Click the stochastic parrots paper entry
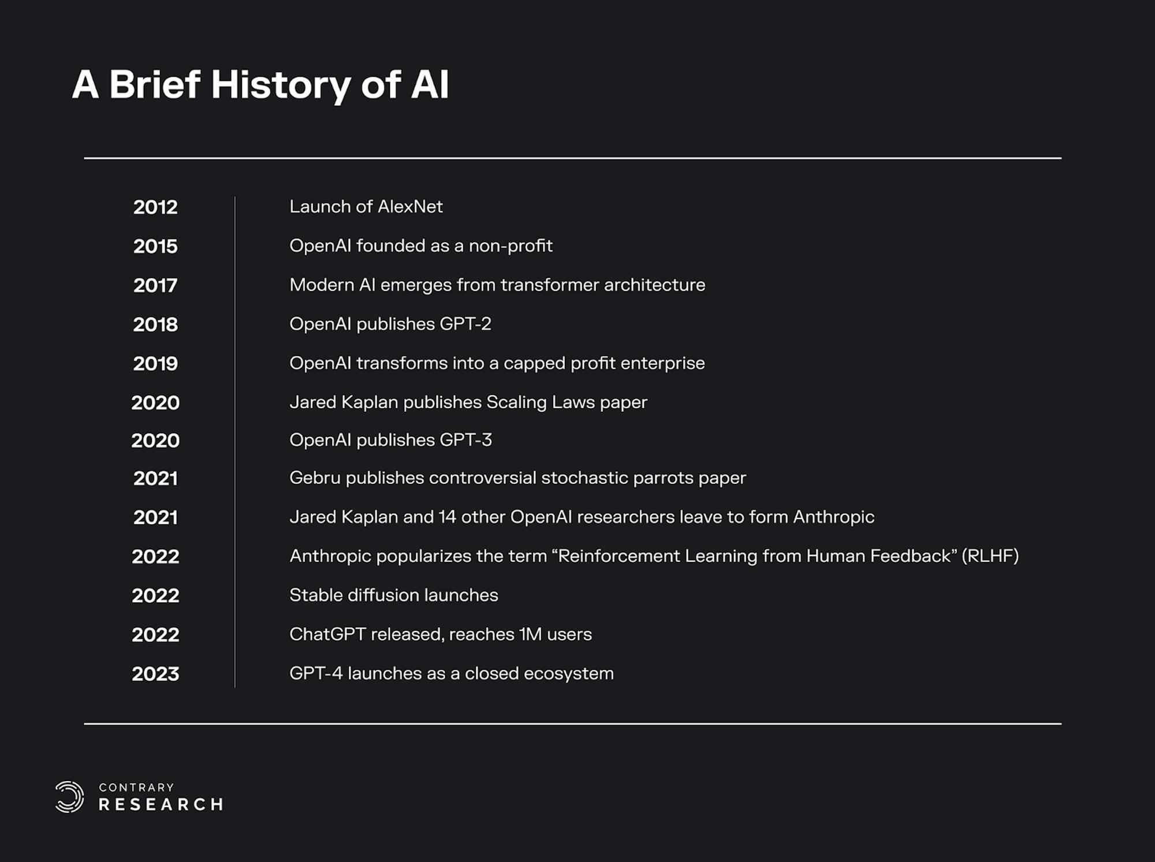The width and height of the screenshot is (1155, 862). coord(517,478)
